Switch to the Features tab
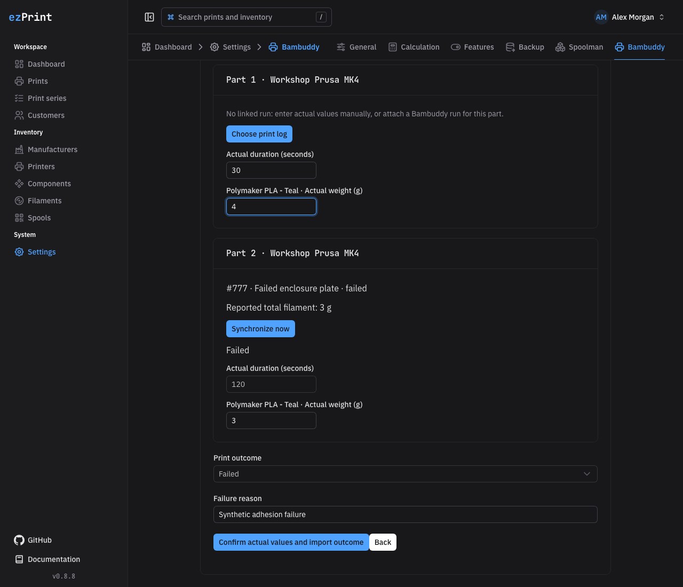Image resolution: width=683 pixels, height=587 pixels. tap(472, 47)
